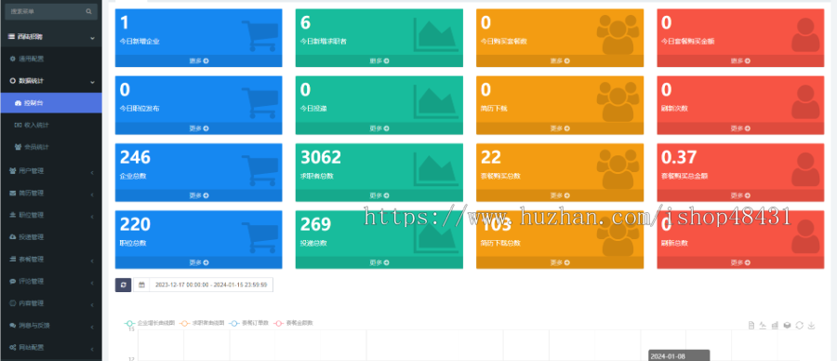Click 更多 under 简历下载总数 card
This screenshot has width=837, height=361.
[560, 262]
